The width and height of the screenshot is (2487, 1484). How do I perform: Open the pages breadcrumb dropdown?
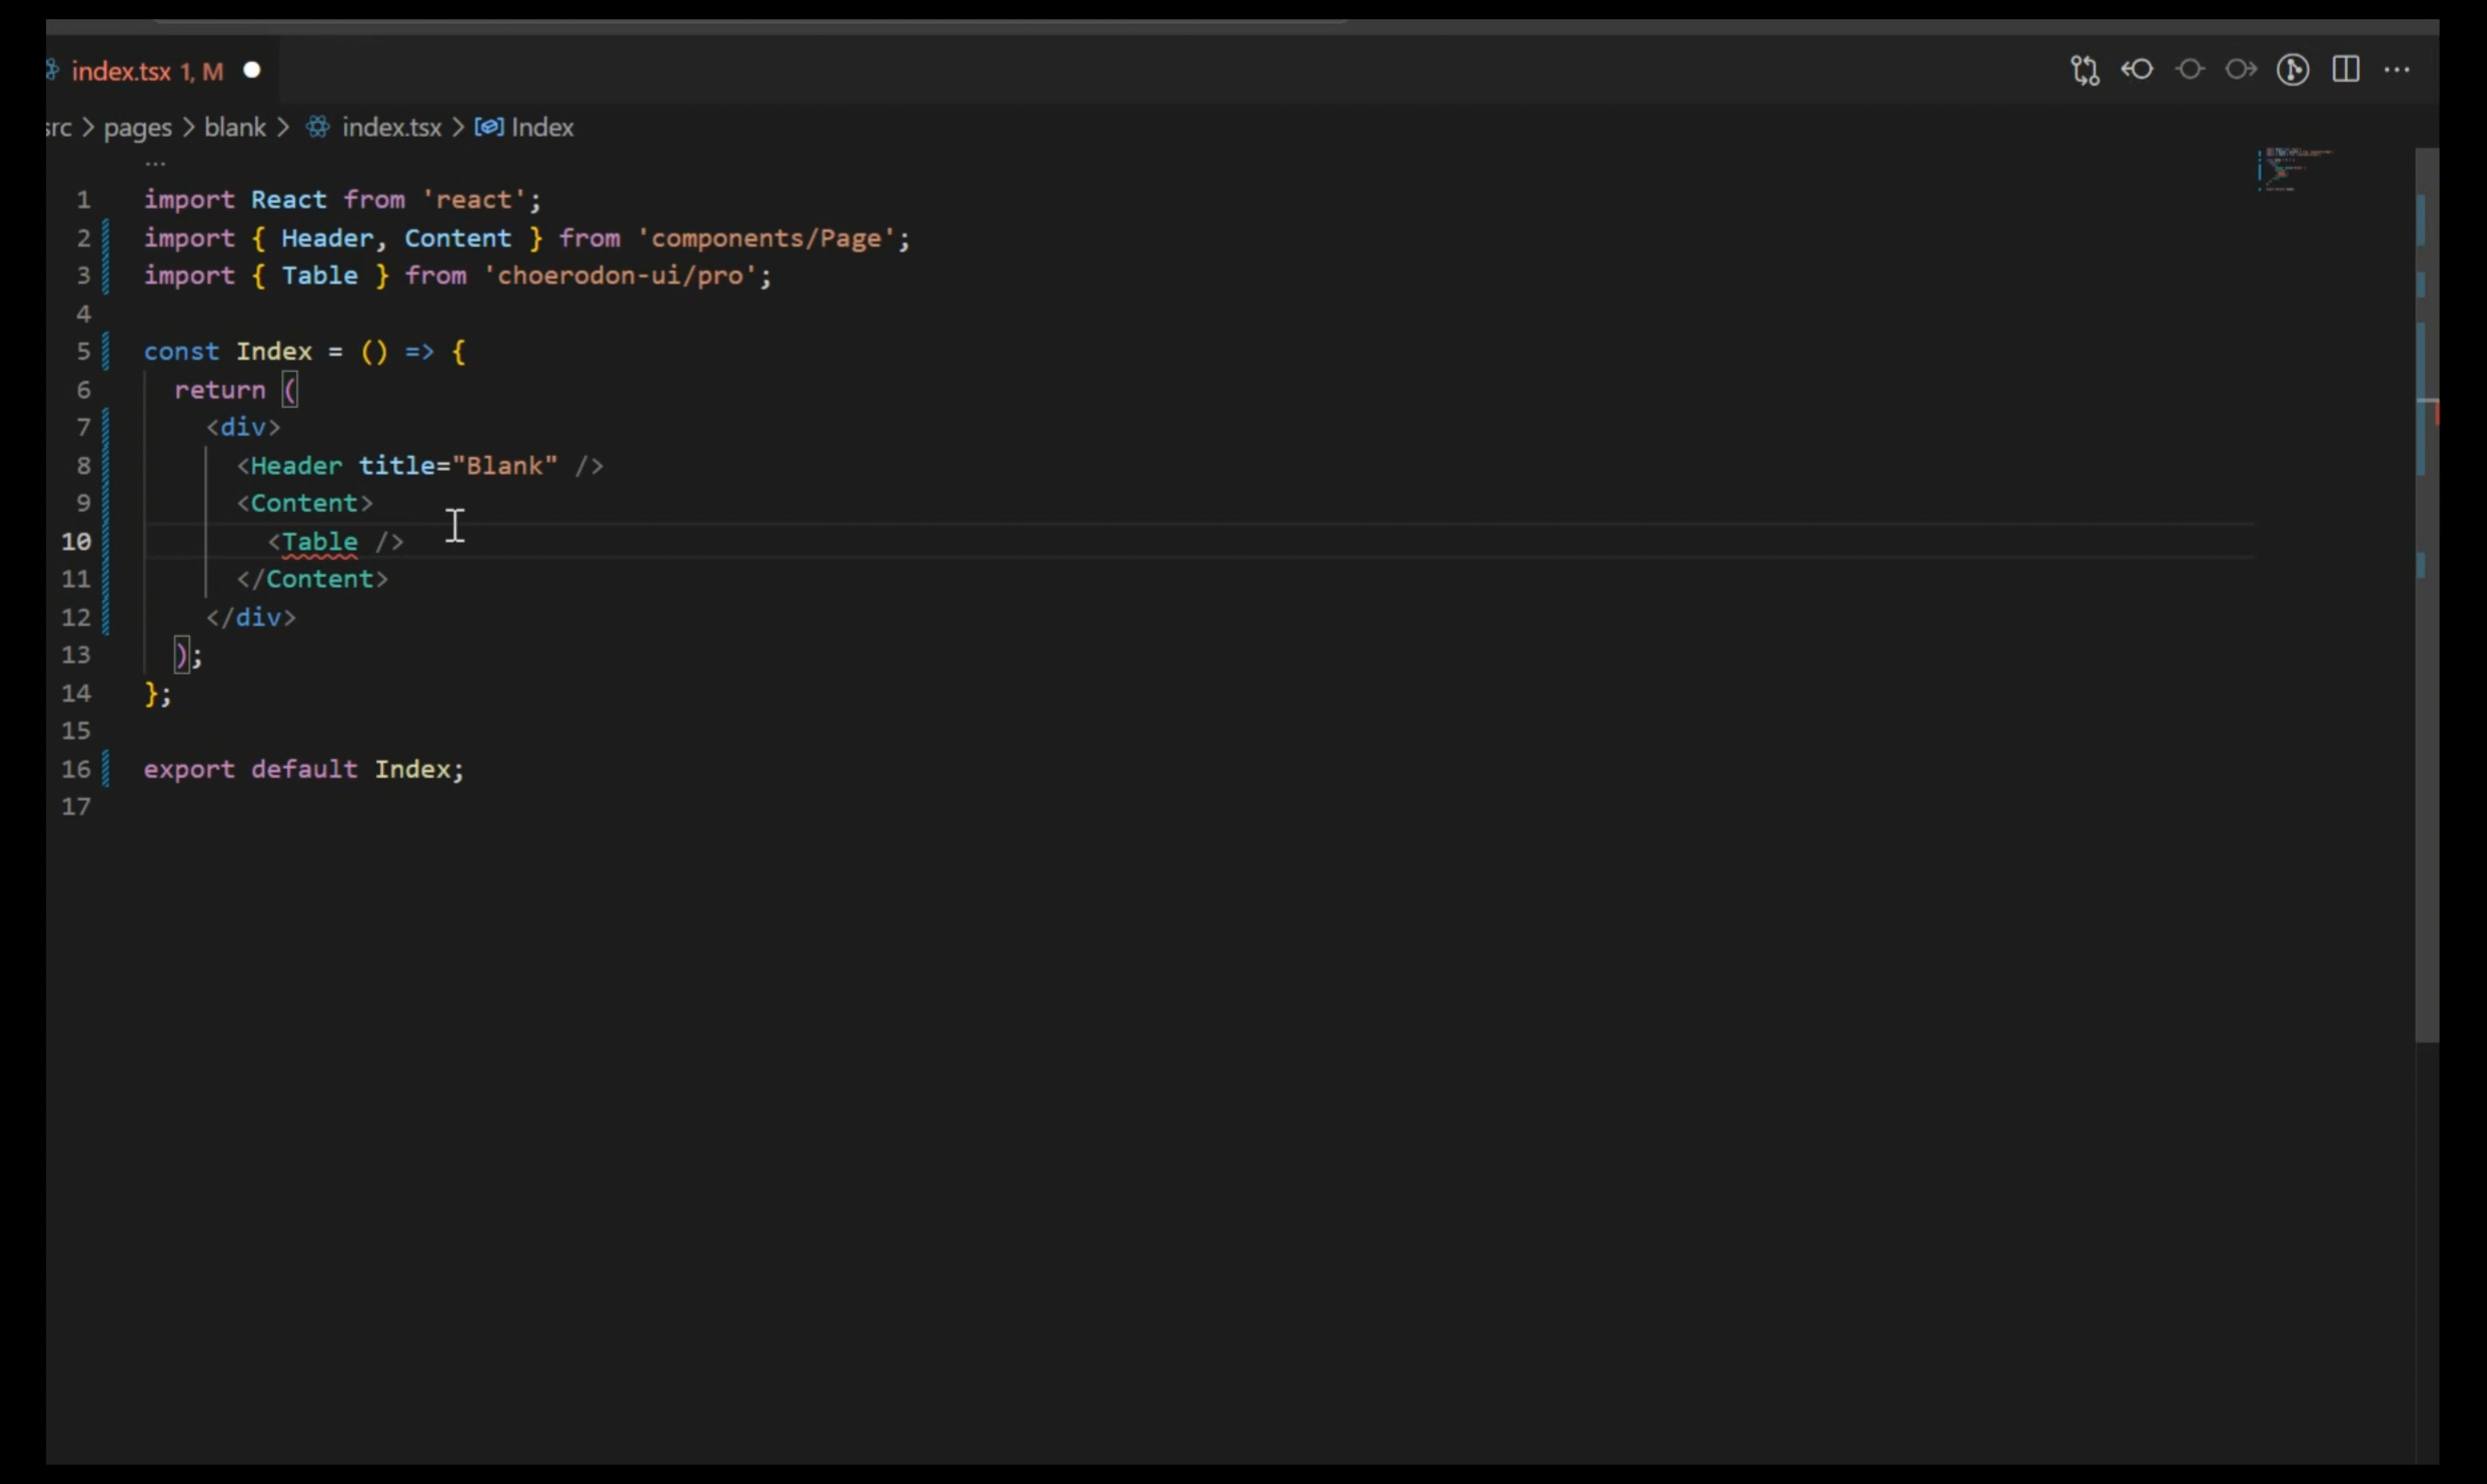coord(138,127)
